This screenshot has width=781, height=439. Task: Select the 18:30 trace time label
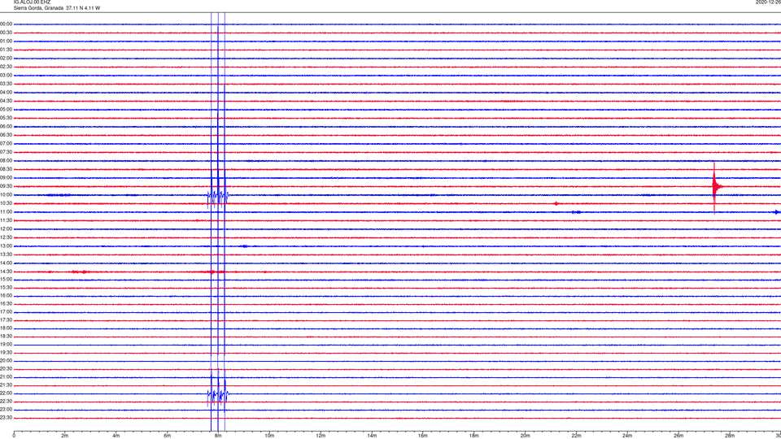click(6, 337)
